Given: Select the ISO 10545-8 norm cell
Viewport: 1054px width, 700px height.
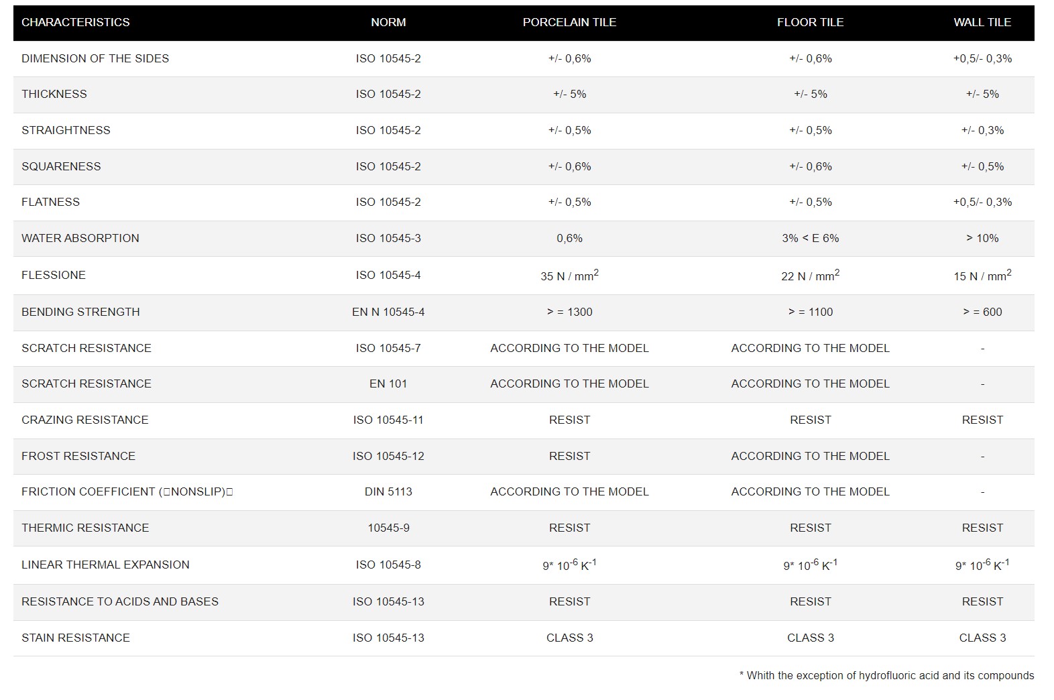Looking at the screenshot, I should coord(388,565).
